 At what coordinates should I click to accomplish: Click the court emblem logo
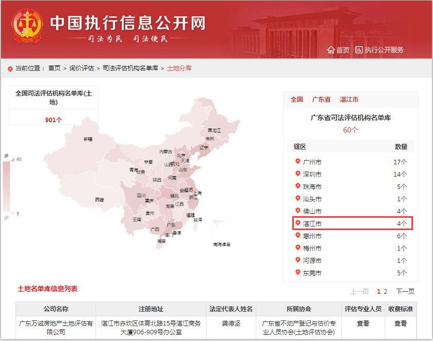click(x=27, y=27)
